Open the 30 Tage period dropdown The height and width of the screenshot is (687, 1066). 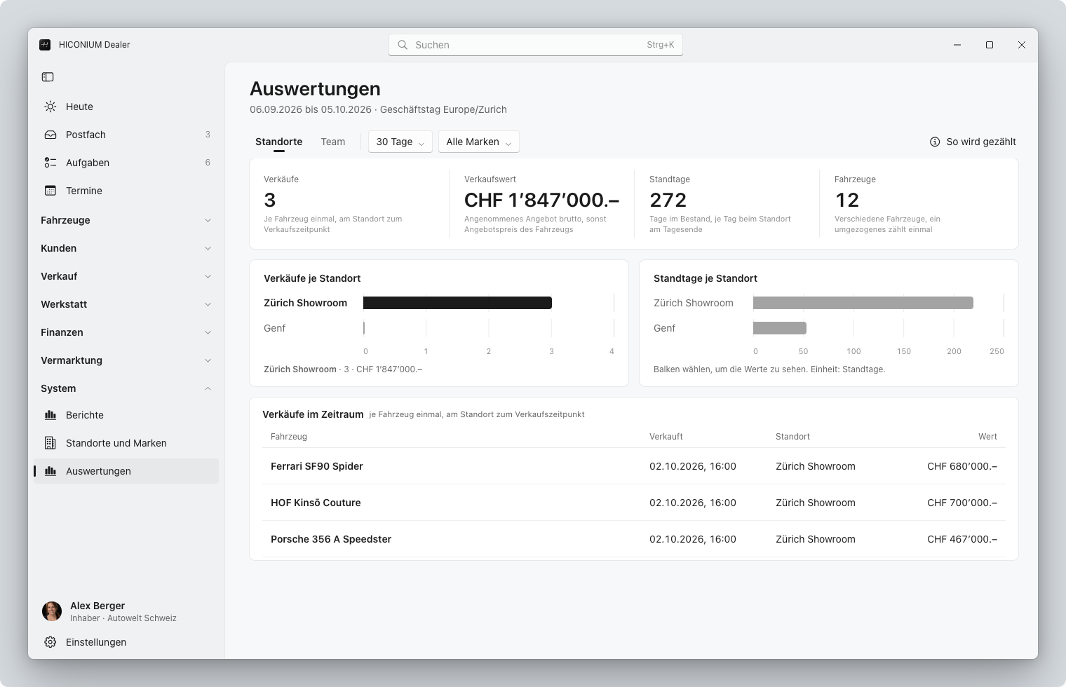click(x=400, y=142)
